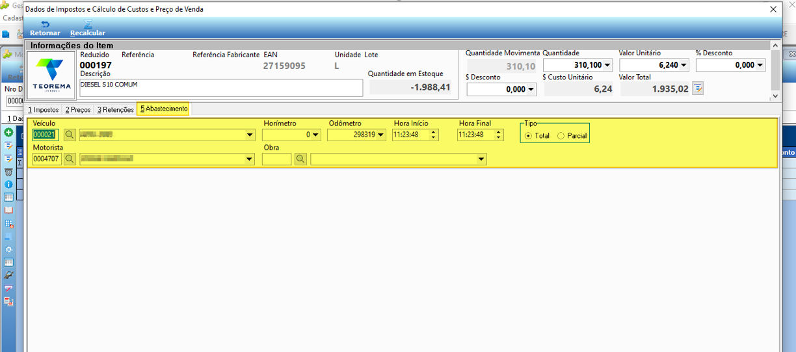Click the pink-striped icon in left sidebar
The height and width of the screenshot is (352, 796).
pos(9,288)
